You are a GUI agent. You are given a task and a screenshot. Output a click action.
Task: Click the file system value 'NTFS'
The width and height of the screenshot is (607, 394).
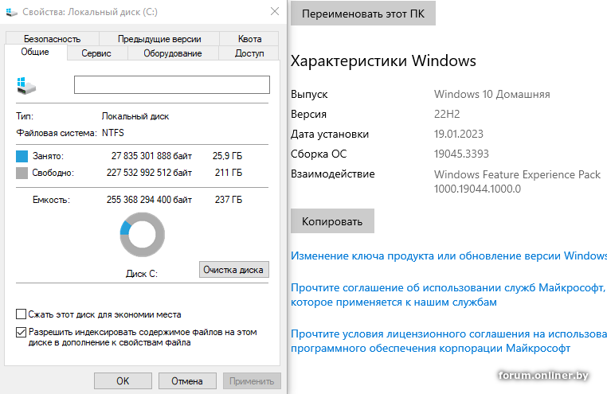[112, 133]
